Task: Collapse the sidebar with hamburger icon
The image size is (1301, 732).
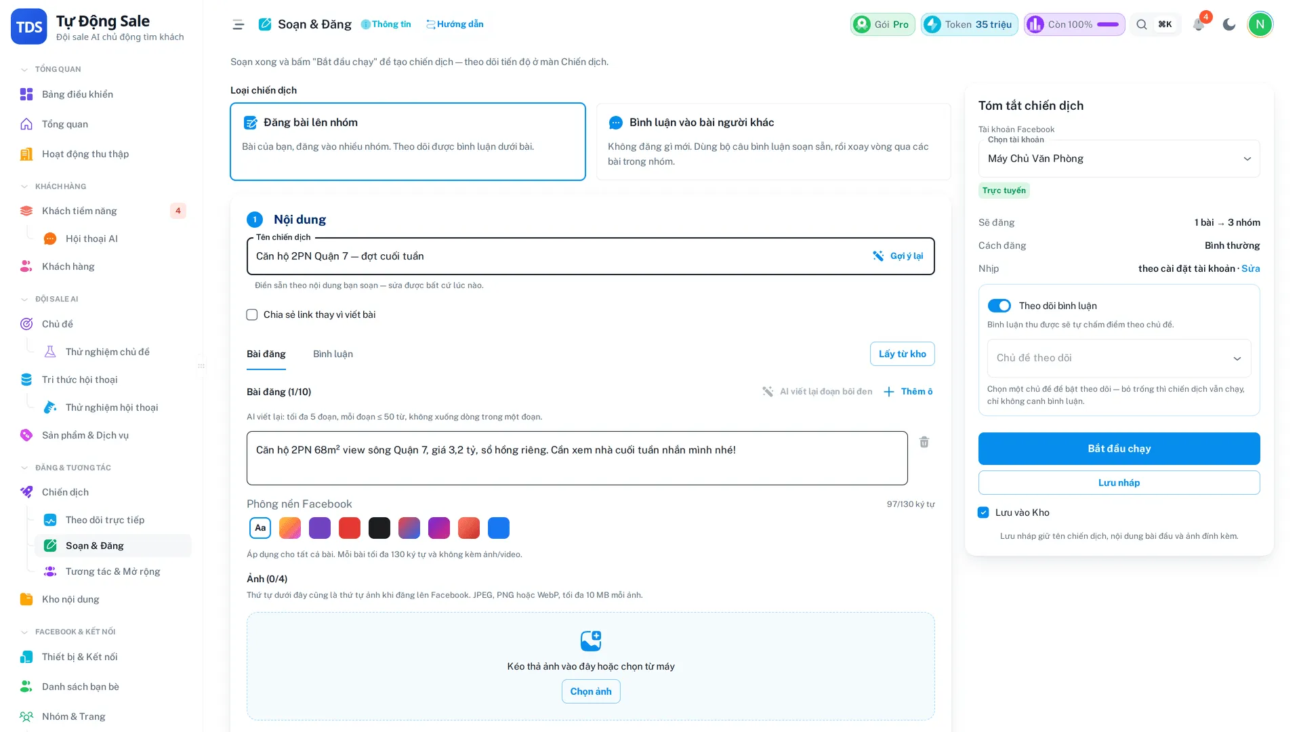Action: (x=238, y=24)
